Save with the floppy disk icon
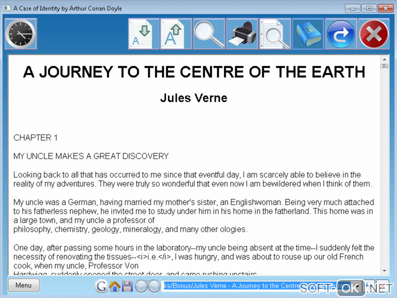Image resolution: width=397 pixels, height=298 pixels. tap(127, 286)
